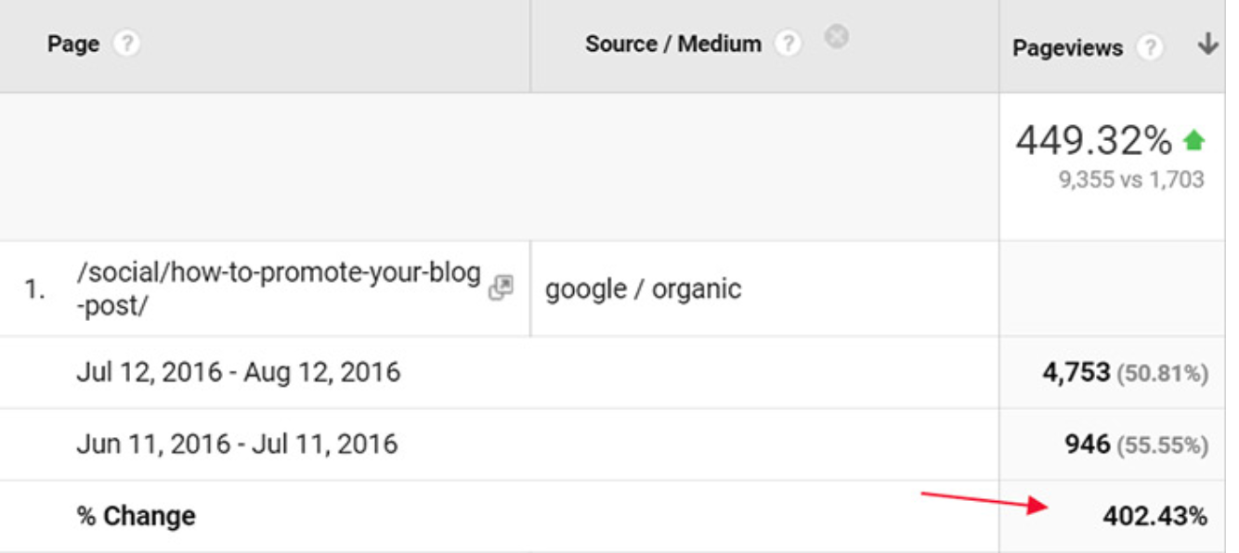Click the Page column header
This screenshot has height=553, width=1239.
pos(73,45)
